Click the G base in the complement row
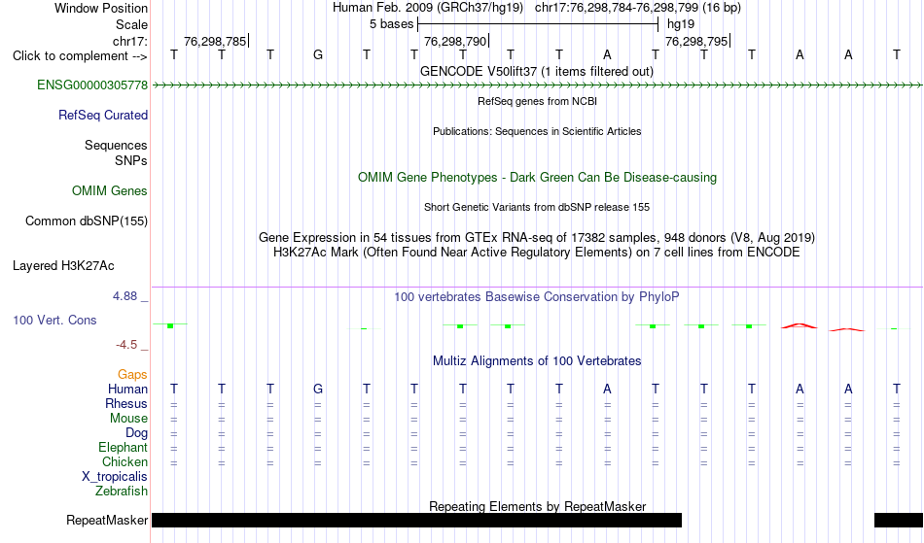The image size is (924, 543). [x=318, y=55]
